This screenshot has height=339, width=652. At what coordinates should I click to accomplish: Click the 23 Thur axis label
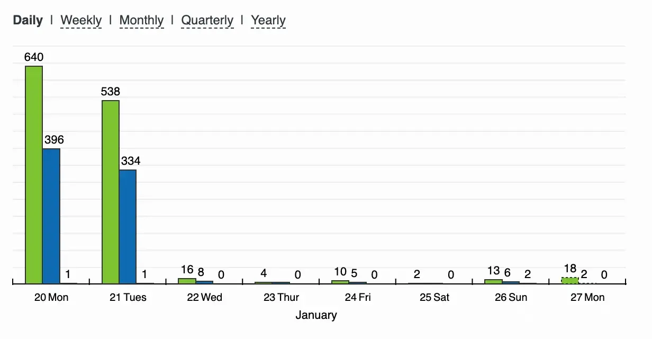tap(281, 297)
